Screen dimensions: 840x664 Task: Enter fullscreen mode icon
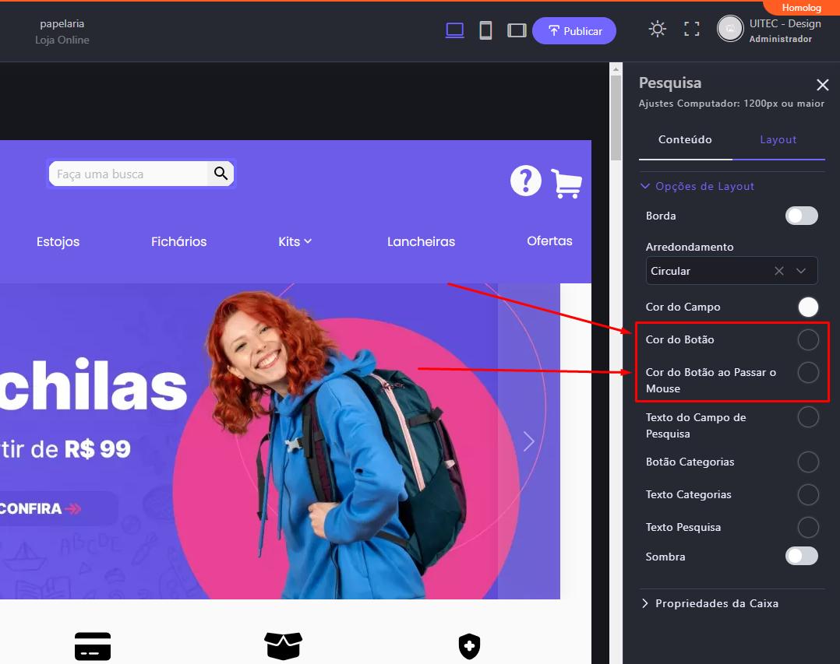click(x=691, y=30)
